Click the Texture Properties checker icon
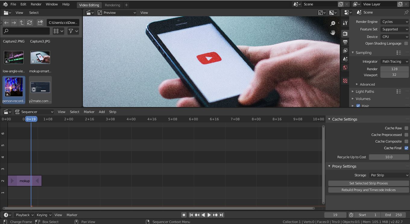Screen dimensions: 410x224 click(x=345, y=80)
